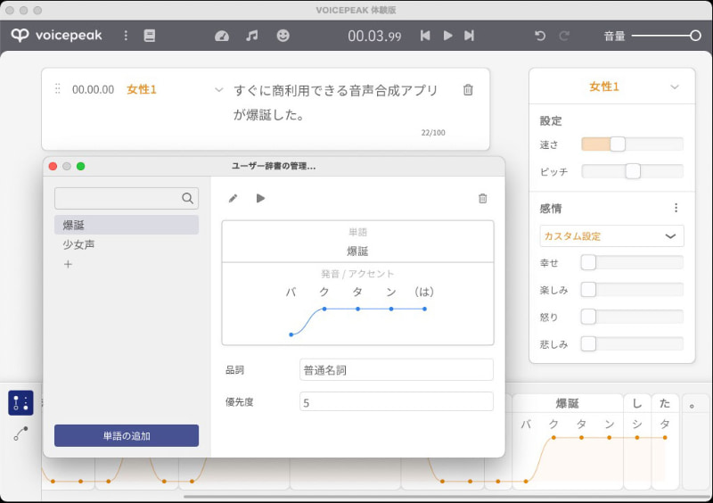Click the し word cell in bottom timeline
Image resolution: width=713 pixels, height=503 pixels.
[x=637, y=404]
